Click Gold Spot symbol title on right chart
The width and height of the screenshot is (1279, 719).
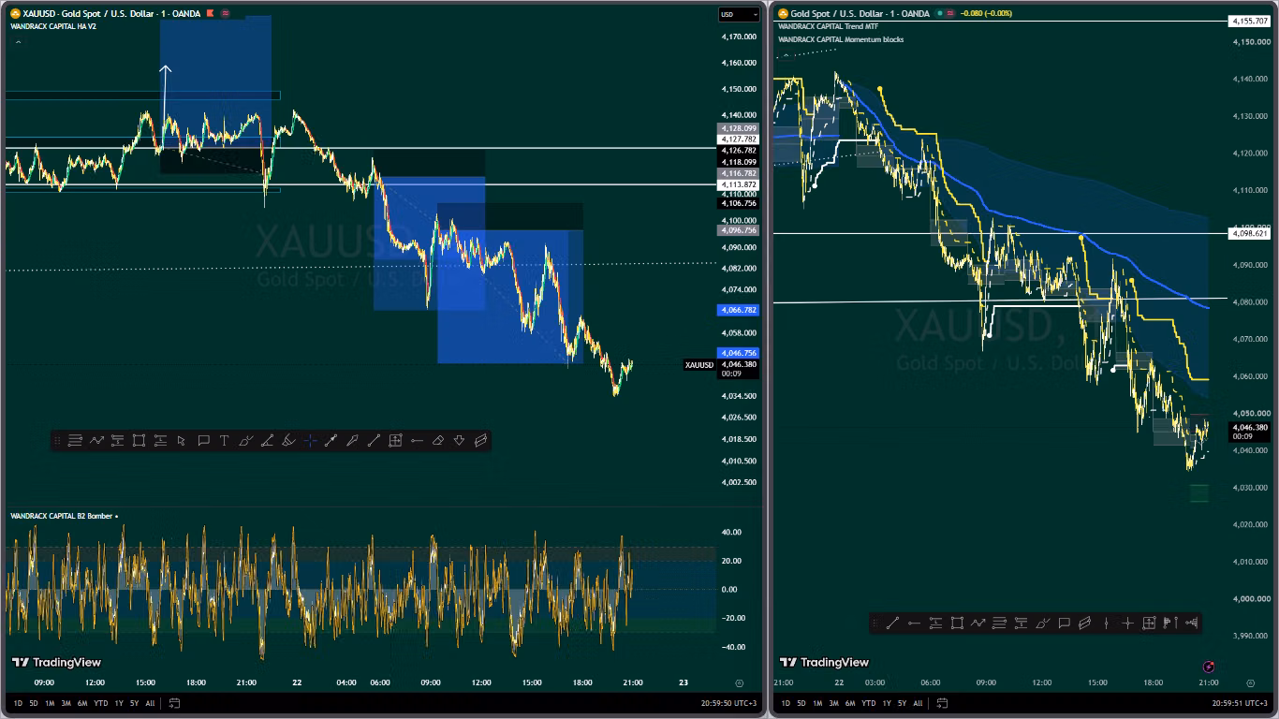pyautogui.click(x=860, y=13)
